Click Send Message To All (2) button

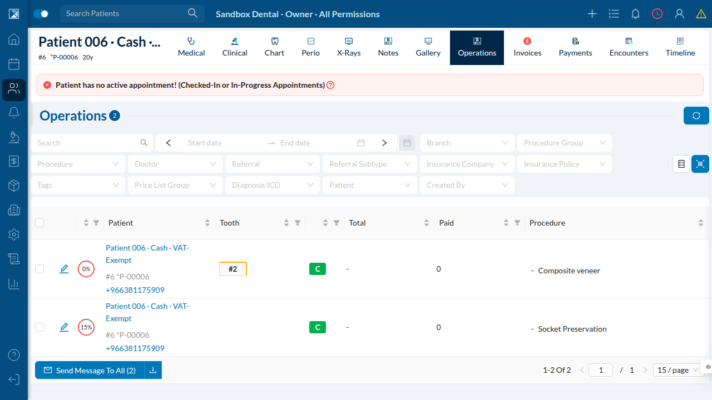(90, 370)
